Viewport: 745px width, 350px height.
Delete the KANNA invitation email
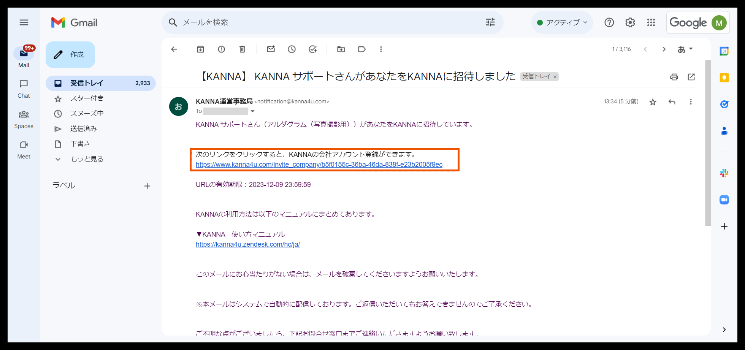[x=242, y=49]
